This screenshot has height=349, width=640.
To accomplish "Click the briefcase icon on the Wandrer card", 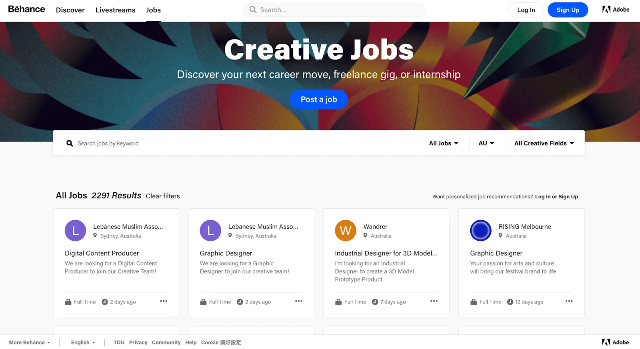I will [338, 302].
